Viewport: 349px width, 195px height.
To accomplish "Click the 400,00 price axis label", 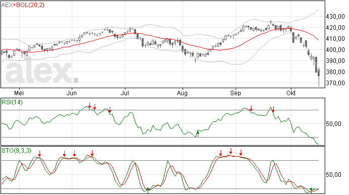I will click(335, 50).
